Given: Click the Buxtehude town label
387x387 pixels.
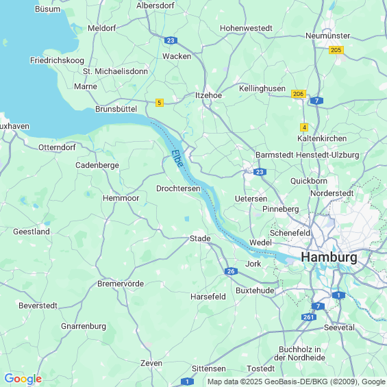Looking at the screenshot, I should 255,290.
